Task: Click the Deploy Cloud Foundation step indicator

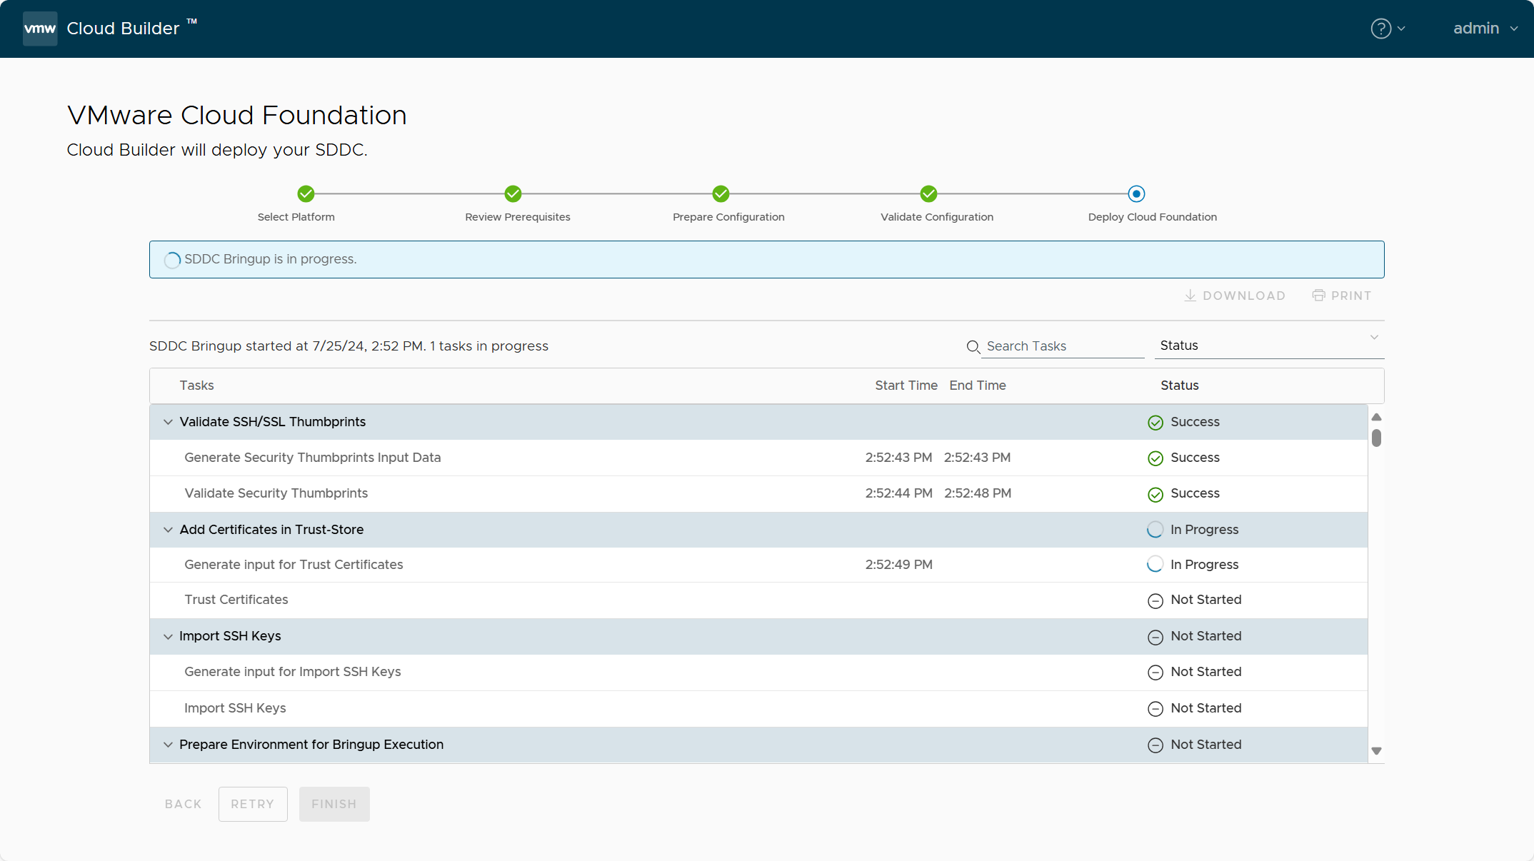Action: pyautogui.click(x=1136, y=193)
